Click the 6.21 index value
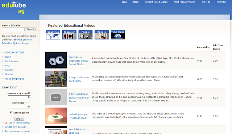 [x=215, y=98]
